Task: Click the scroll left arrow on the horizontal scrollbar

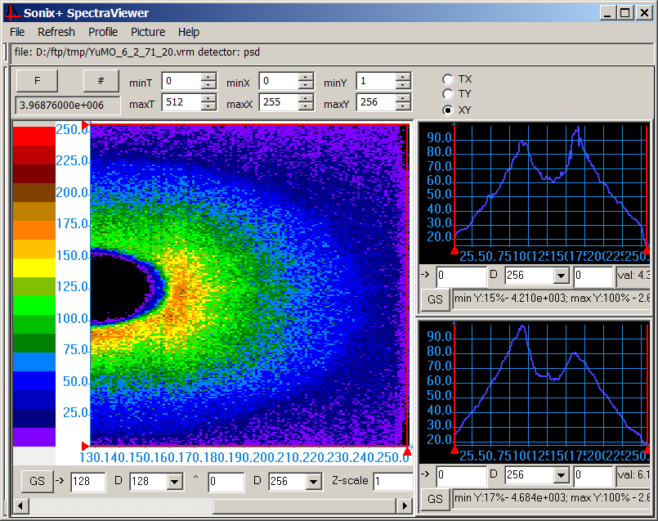Action: [x=19, y=506]
